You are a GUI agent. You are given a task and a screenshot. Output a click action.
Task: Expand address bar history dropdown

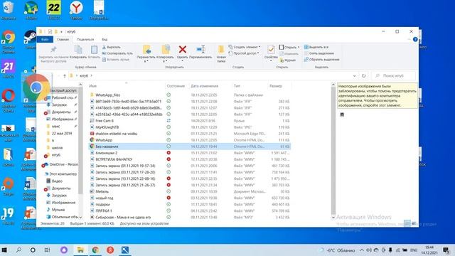point(354,76)
